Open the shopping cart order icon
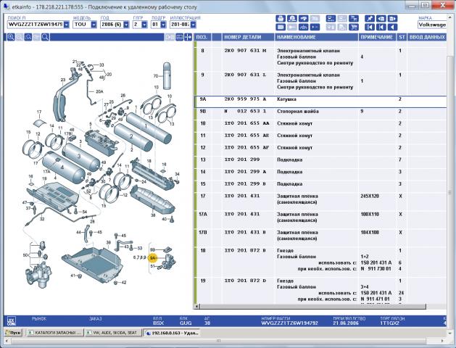 coord(354,28)
